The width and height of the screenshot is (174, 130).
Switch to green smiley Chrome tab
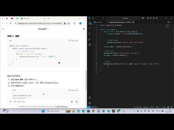(x=17, y=18)
